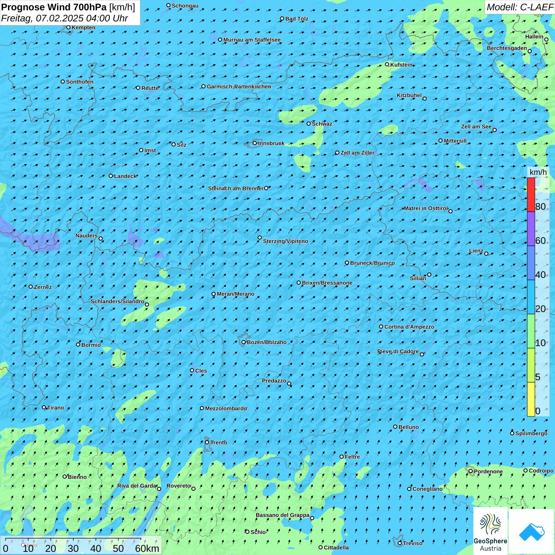Click the Mezzolombardo label

tap(226, 408)
